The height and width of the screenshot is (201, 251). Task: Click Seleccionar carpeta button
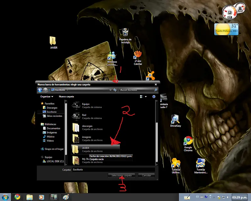tap(121, 176)
